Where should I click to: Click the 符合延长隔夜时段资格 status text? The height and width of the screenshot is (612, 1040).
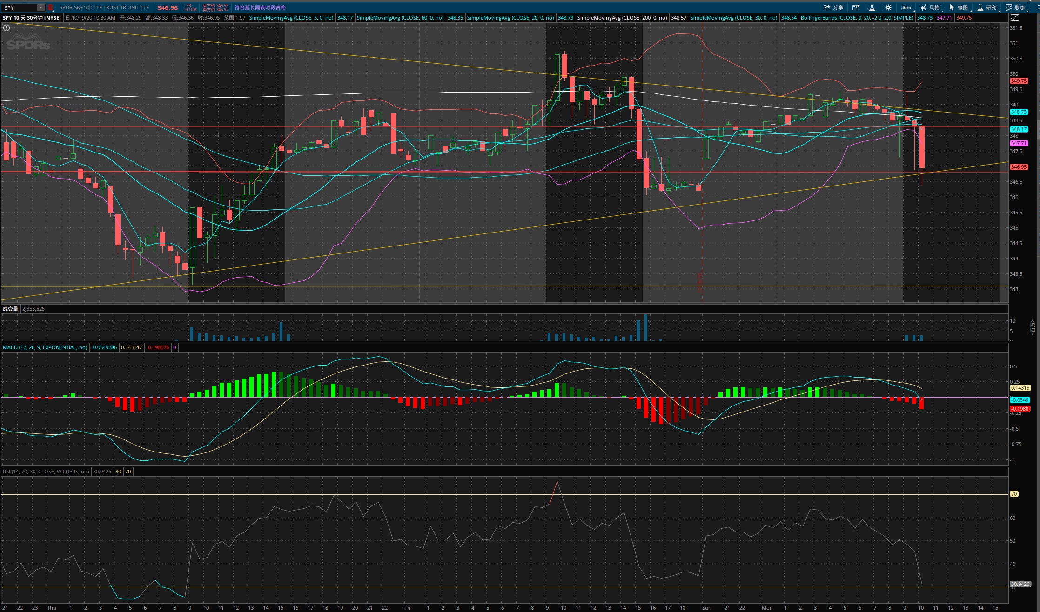pos(260,7)
